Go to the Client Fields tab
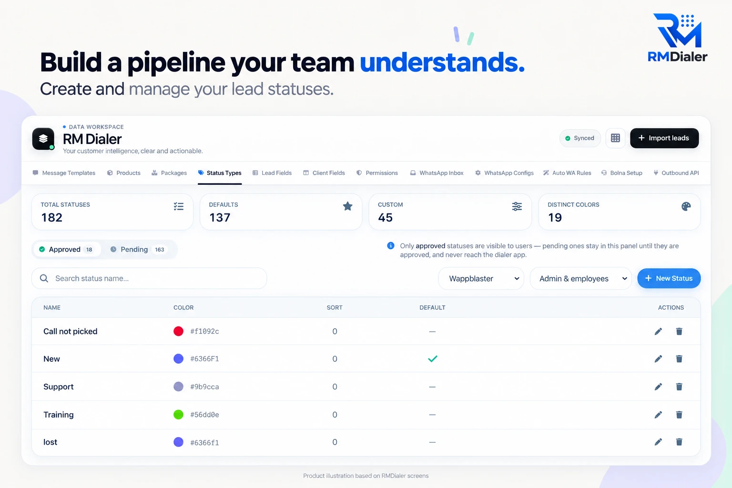The height and width of the screenshot is (488, 732). pos(324,173)
